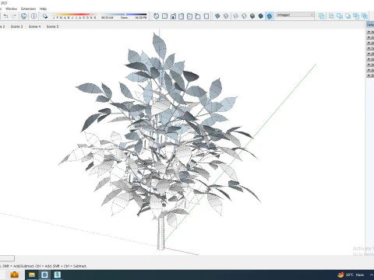Click the Print icon in toolbar
The height and width of the screenshot is (280, 374).
24,16
